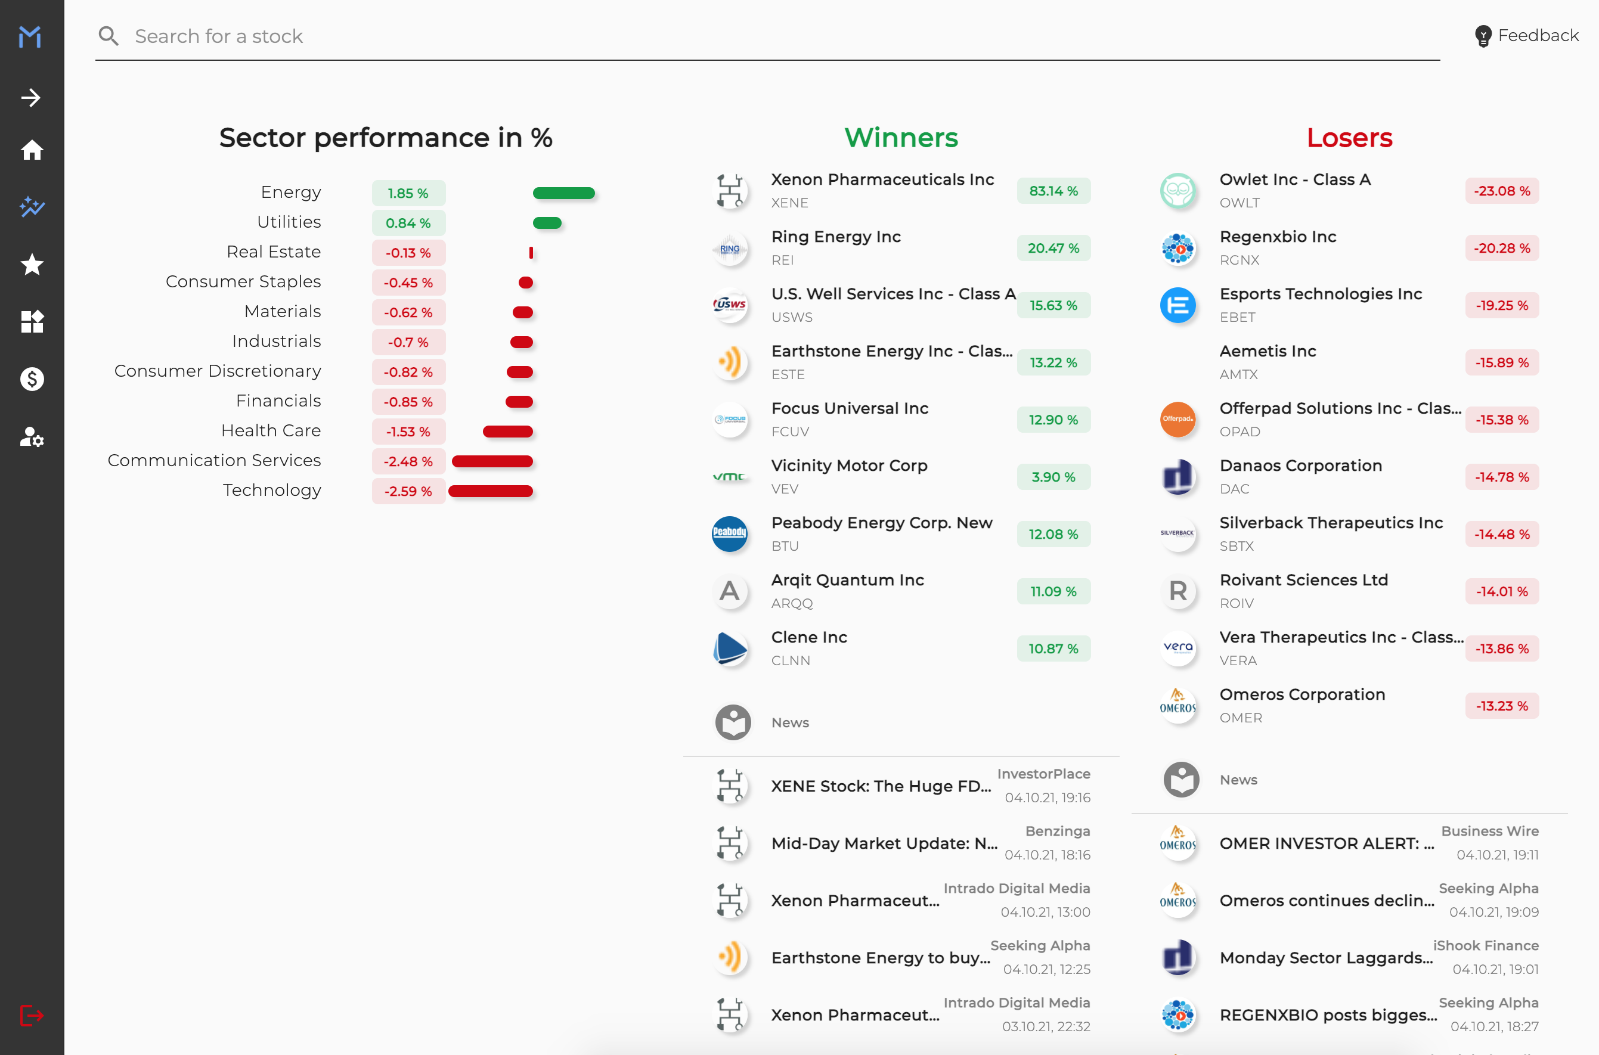Click the Offerpad orange logo

(x=1179, y=420)
